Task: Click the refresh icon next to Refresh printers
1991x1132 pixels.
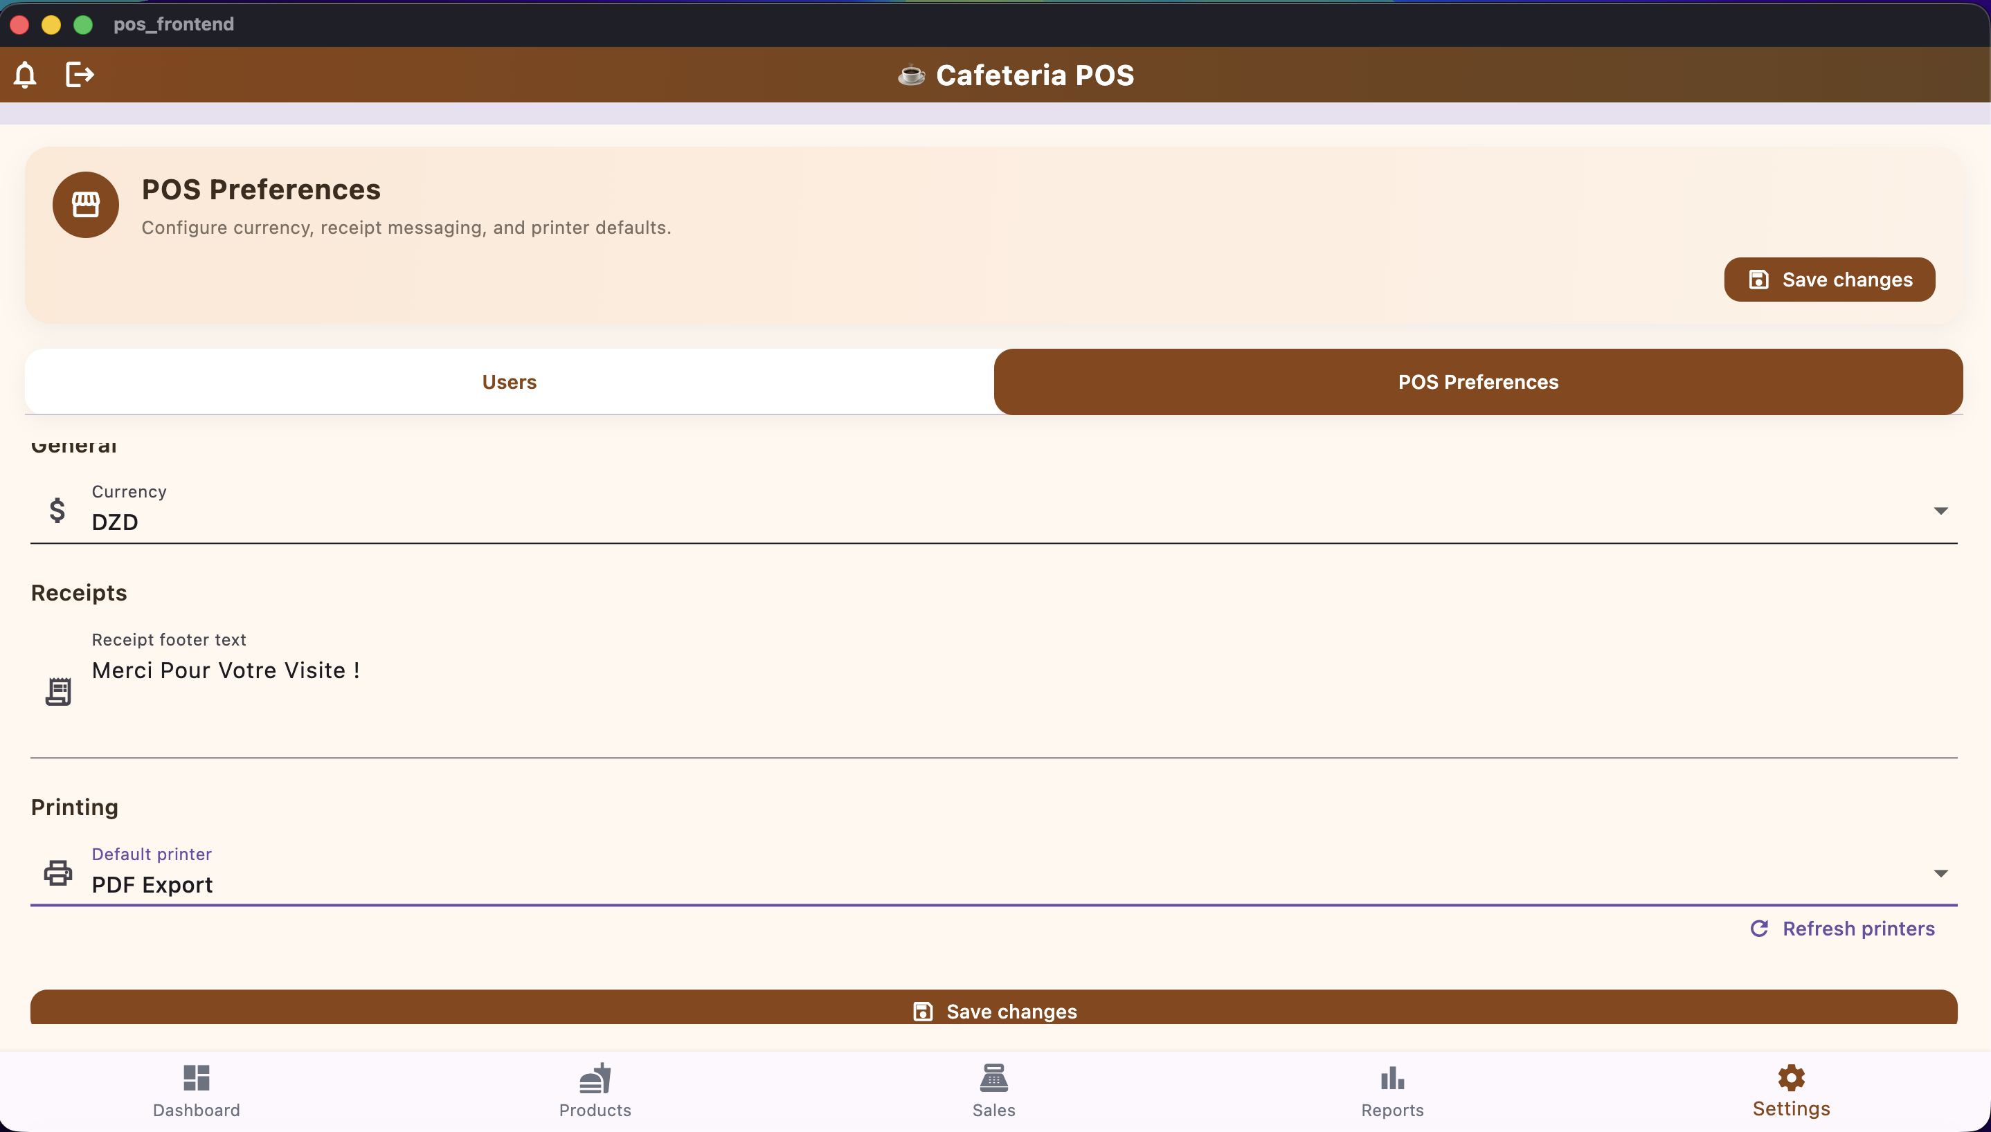Action: point(1759,929)
